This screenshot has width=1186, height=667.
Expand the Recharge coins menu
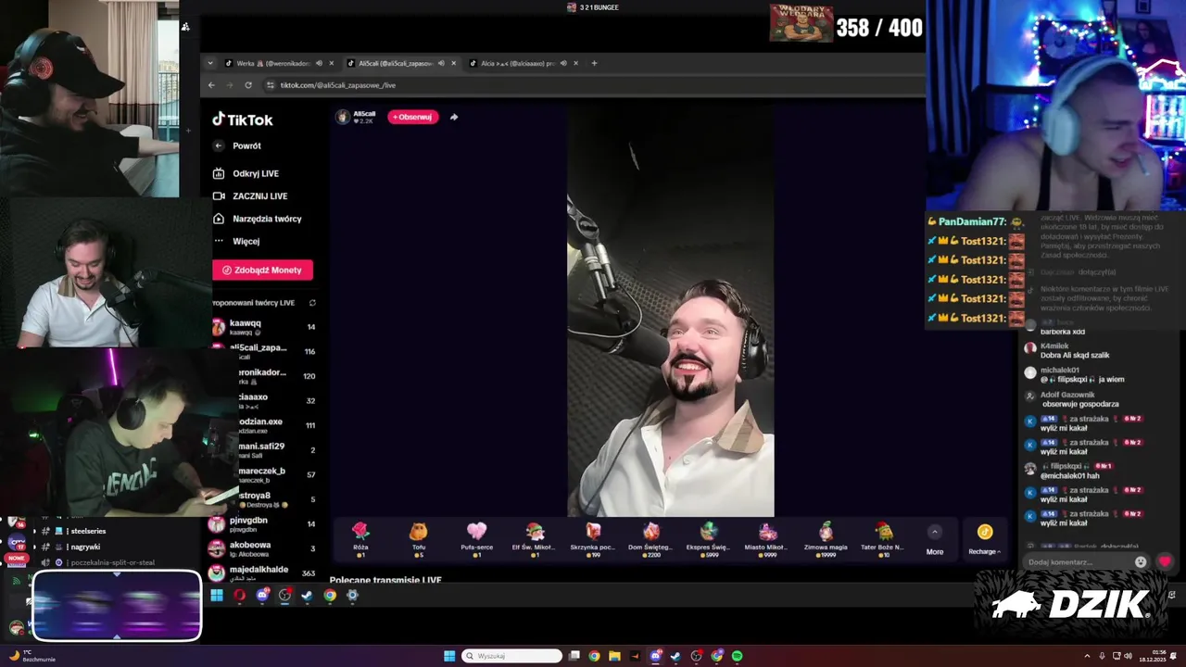[x=984, y=538]
